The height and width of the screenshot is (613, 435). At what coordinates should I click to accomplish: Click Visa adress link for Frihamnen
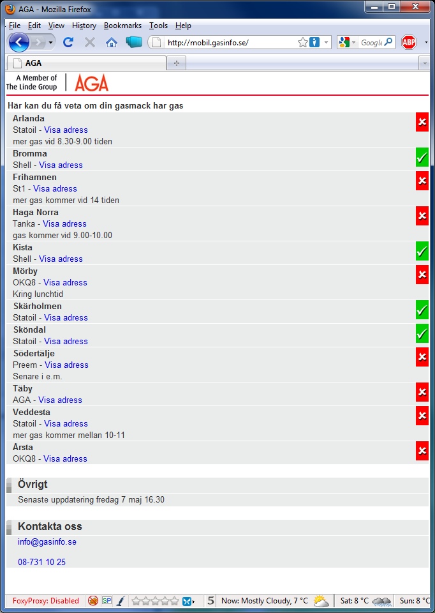coord(55,188)
